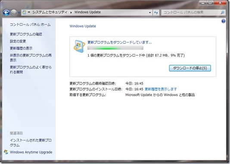The image size is (230, 164).
Task: Click the Windows Update heading text
Action: click(x=83, y=26)
